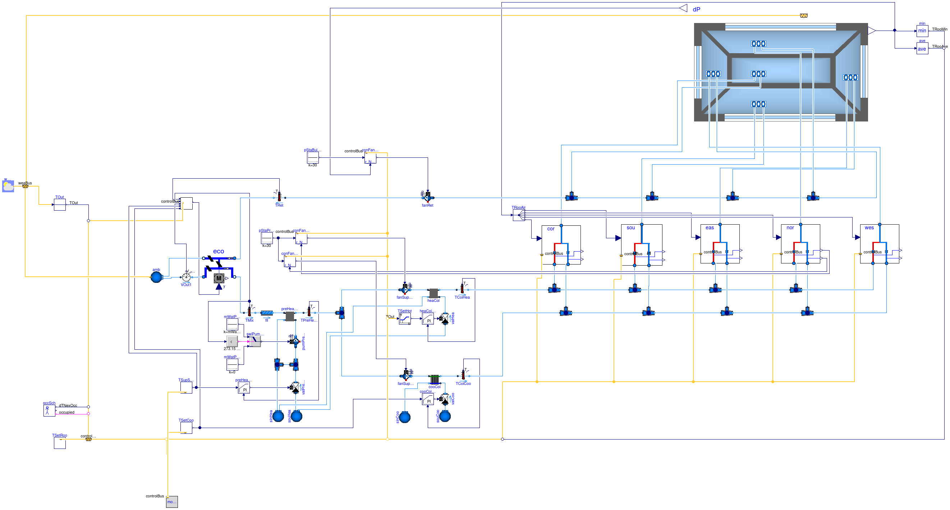Select the wes zone VAV box
Screen dimensions: 950x510
(x=880, y=244)
